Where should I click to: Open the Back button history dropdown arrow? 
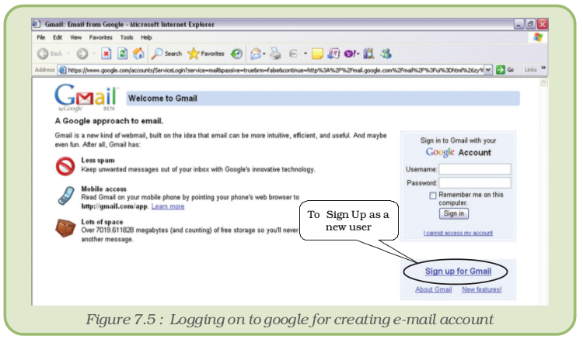click(68, 54)
